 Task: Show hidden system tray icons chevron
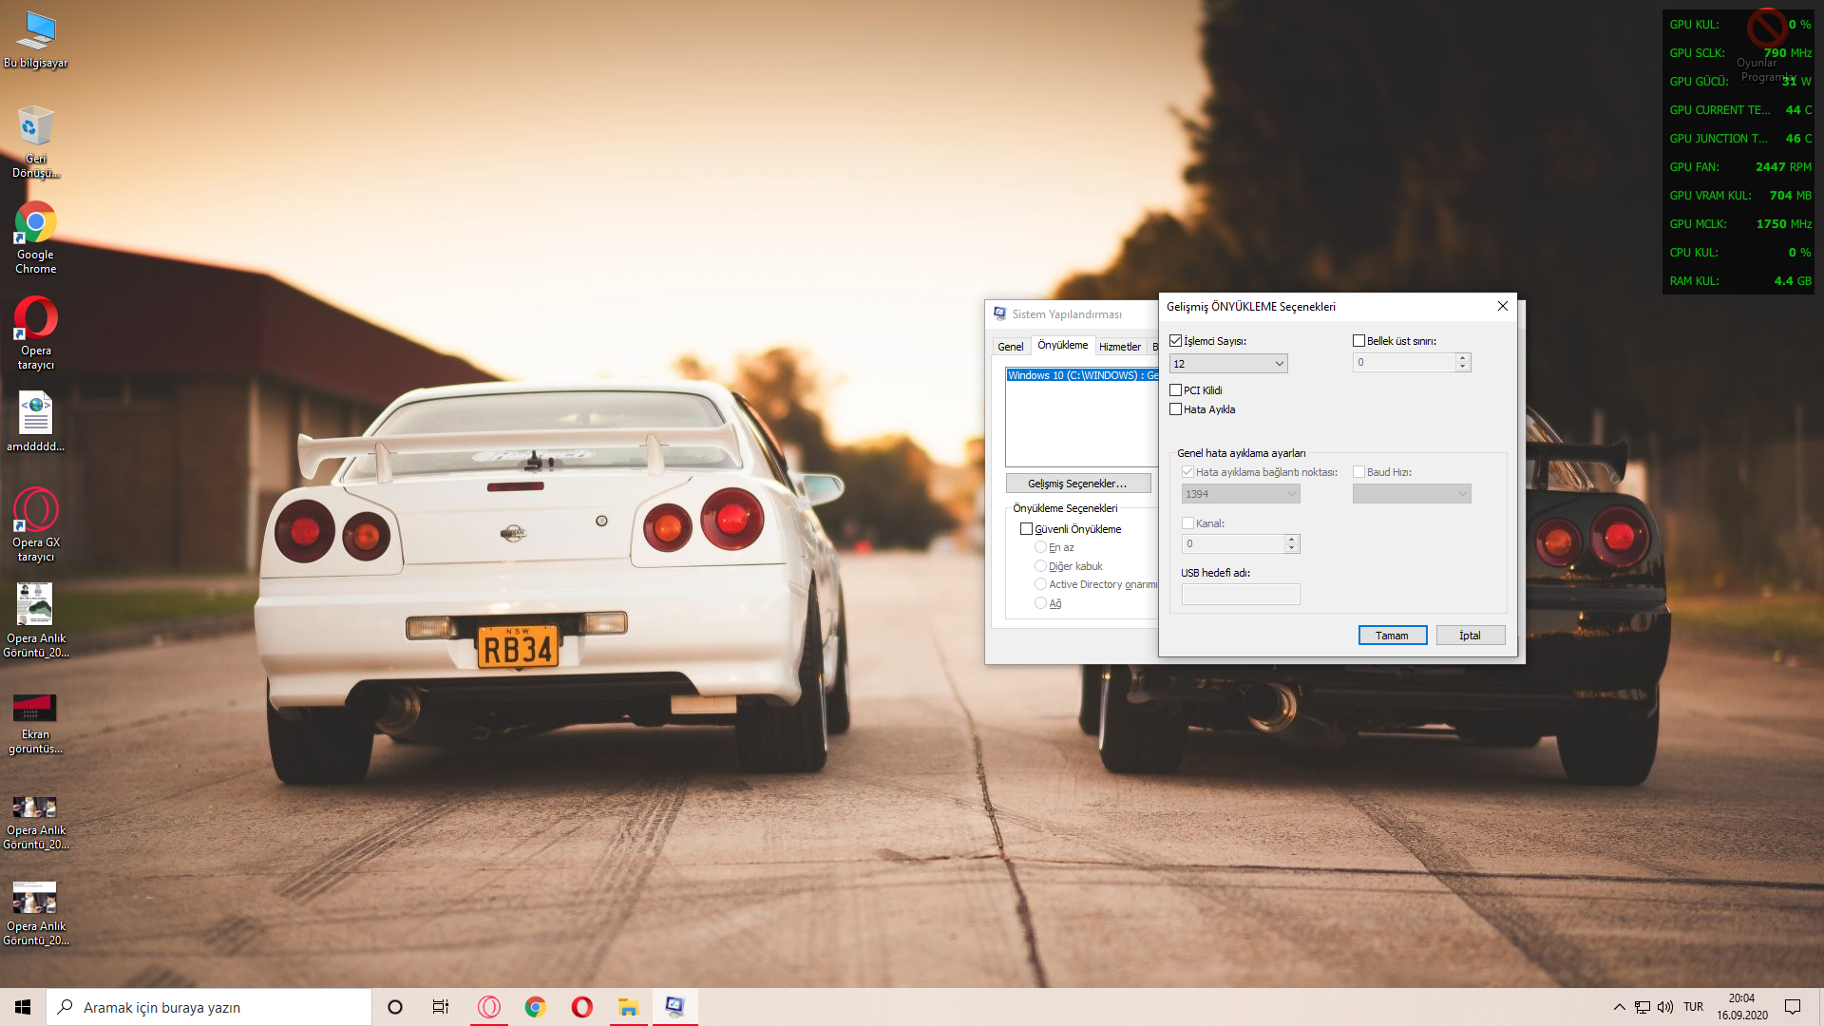[1619, 1007]
